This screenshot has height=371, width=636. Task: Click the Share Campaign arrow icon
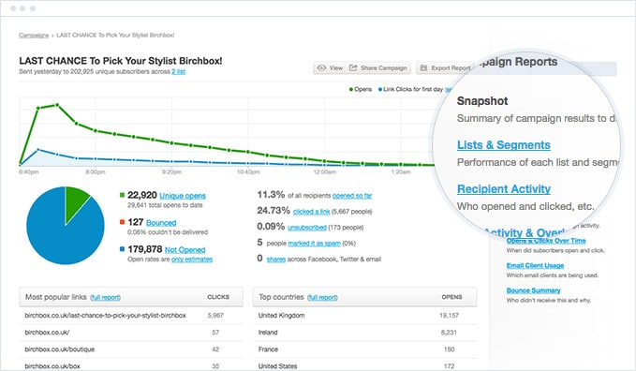click(x=353, y=67)
